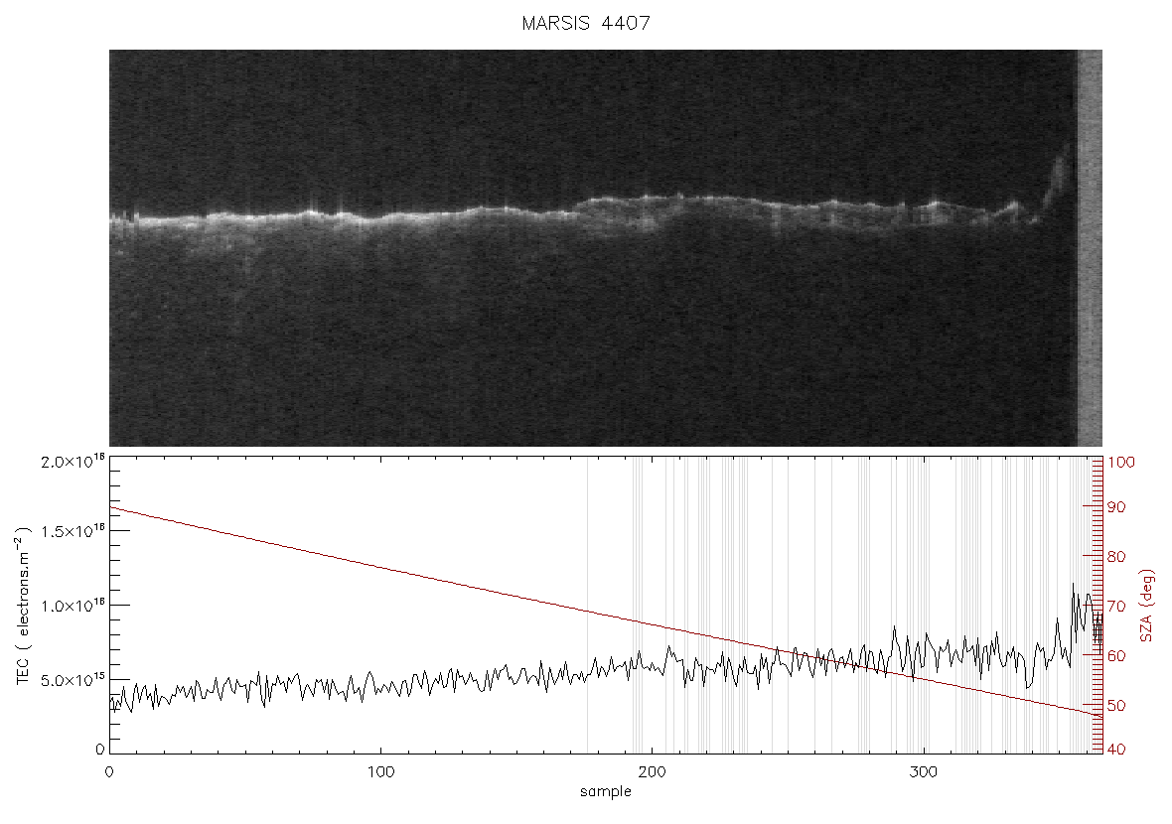Click the bright vertical strip at radargram right edge
Image resolution: width=1172 pixels, height=824 pixels.
point(1089,248)
